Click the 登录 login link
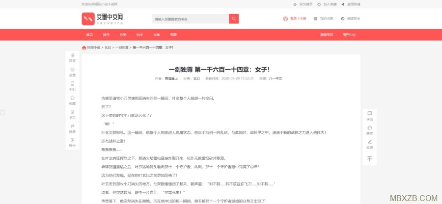 click(294, 19)
